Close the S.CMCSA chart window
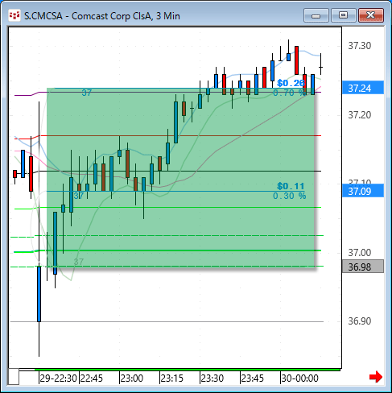This screenshot has height=393, width=392. (371, 15)
